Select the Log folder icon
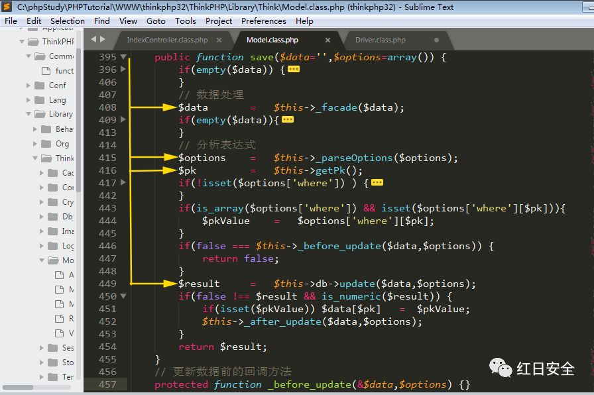This screenshot has height=395, width=594. [53, 246]
